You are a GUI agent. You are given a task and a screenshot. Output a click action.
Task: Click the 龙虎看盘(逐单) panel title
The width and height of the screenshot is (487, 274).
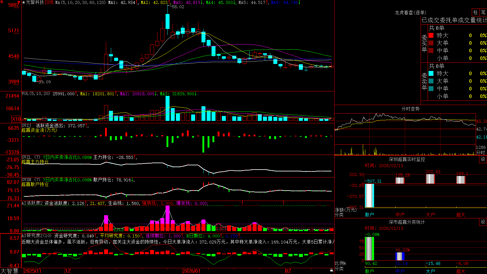click(x=410, y=12)
